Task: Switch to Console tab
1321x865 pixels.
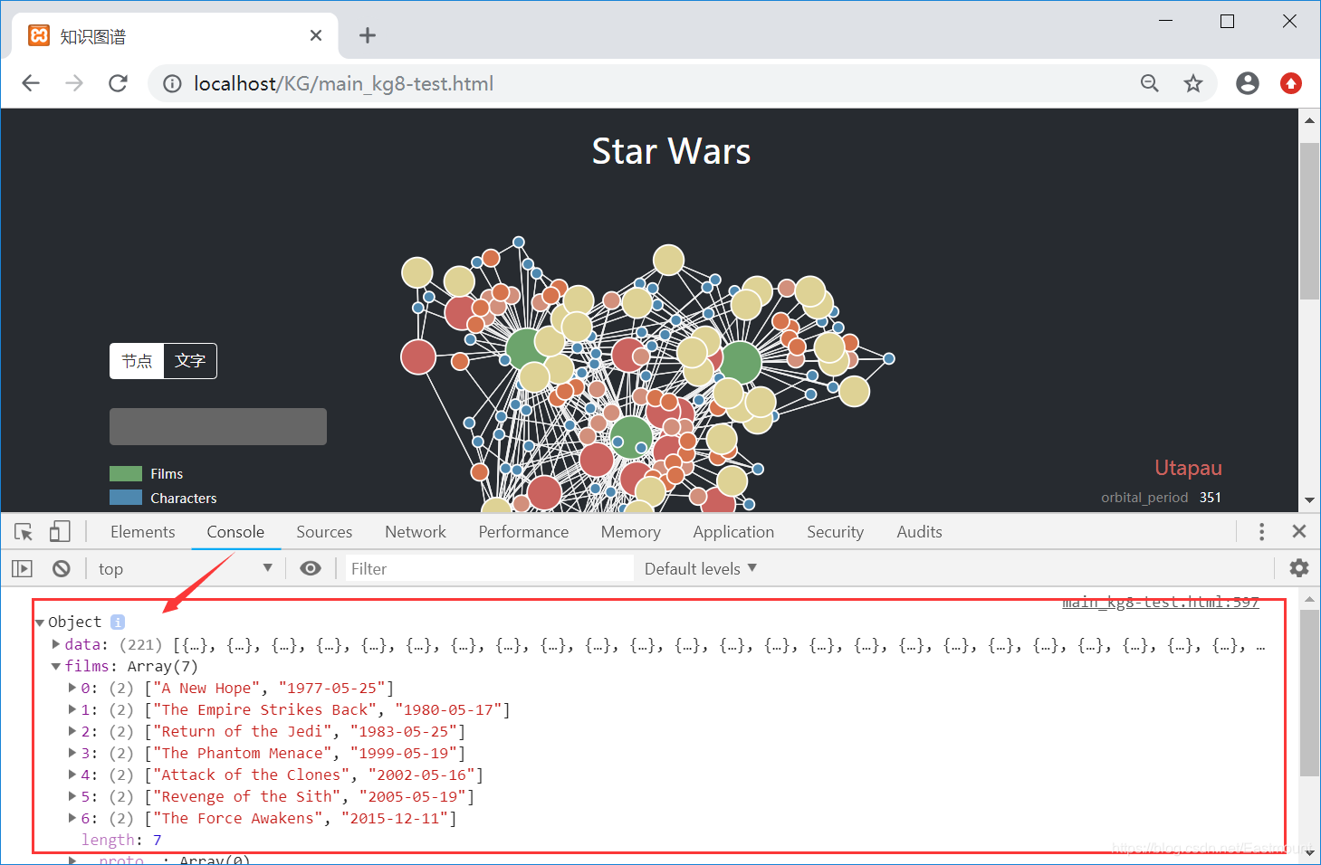Action: coord(235,532)
